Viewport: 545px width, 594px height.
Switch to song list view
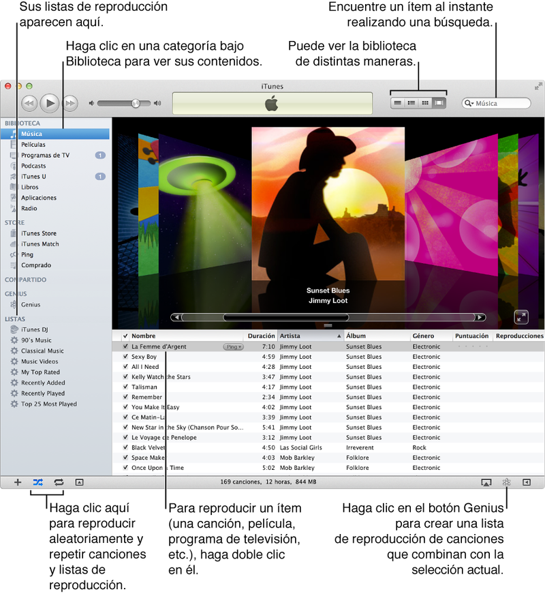[397, 103]
